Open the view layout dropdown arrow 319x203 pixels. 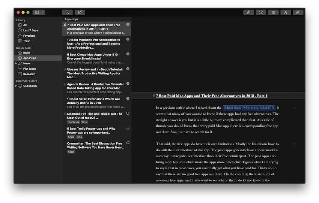[x=43, y=12]
